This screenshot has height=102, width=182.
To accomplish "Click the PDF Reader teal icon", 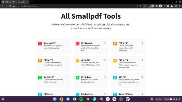I will (40, 94).
